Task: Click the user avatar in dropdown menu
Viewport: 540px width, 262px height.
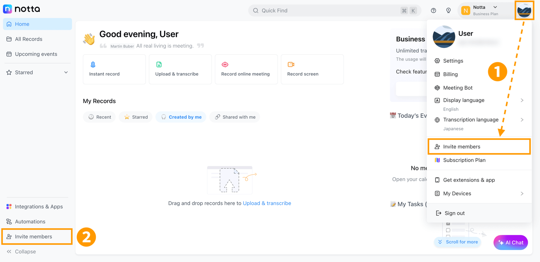Action: click(x=444, y=37)
